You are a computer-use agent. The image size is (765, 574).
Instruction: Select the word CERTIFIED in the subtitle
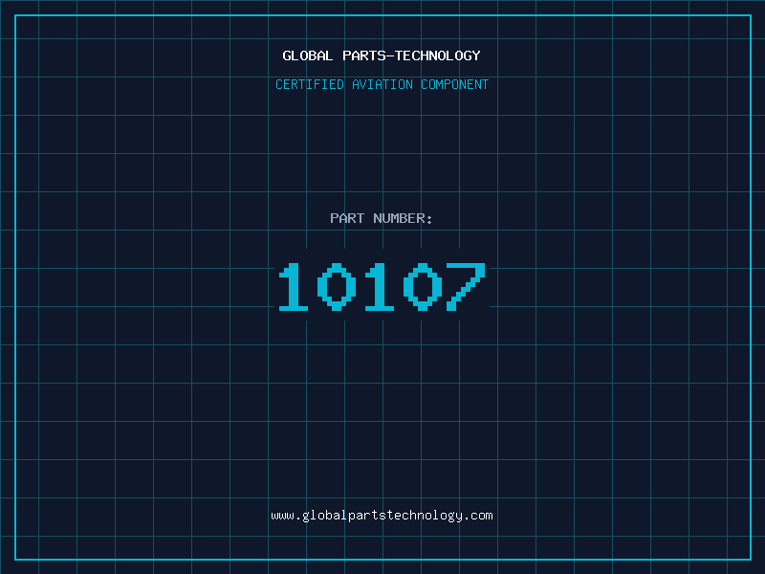[310, 84]
